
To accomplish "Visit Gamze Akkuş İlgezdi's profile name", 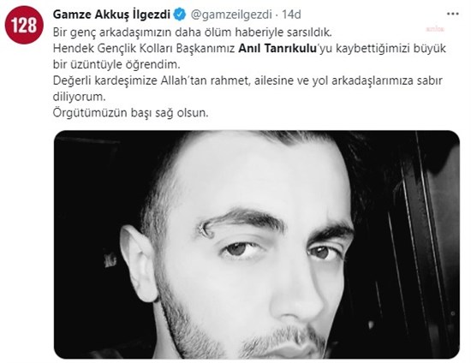I will pyautogui.click(x=111, y=15).
